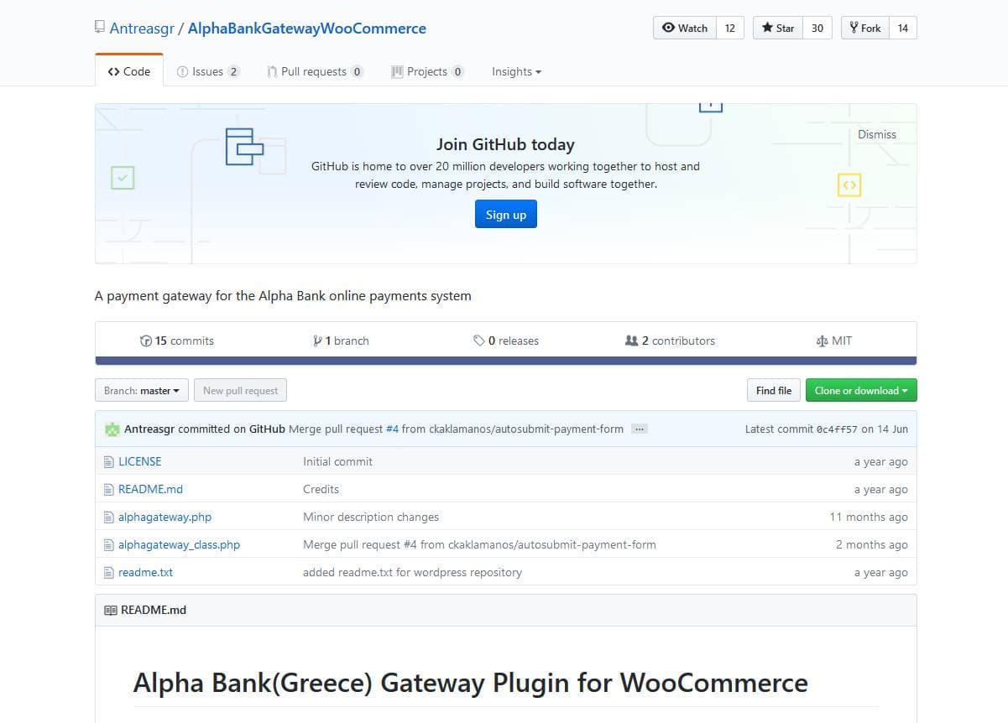Expand the Clone or download dropdown
The width and height of the screenshot is (1008, 723).
pos(861,391)
